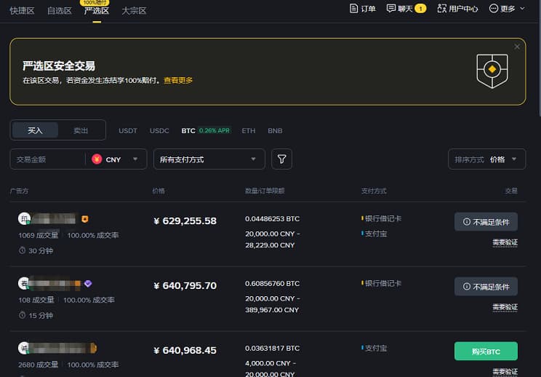This screenshot has width=541, height=377.
Task: Click the 交易金额 amount input field
Action: click(x=47, y=159)
